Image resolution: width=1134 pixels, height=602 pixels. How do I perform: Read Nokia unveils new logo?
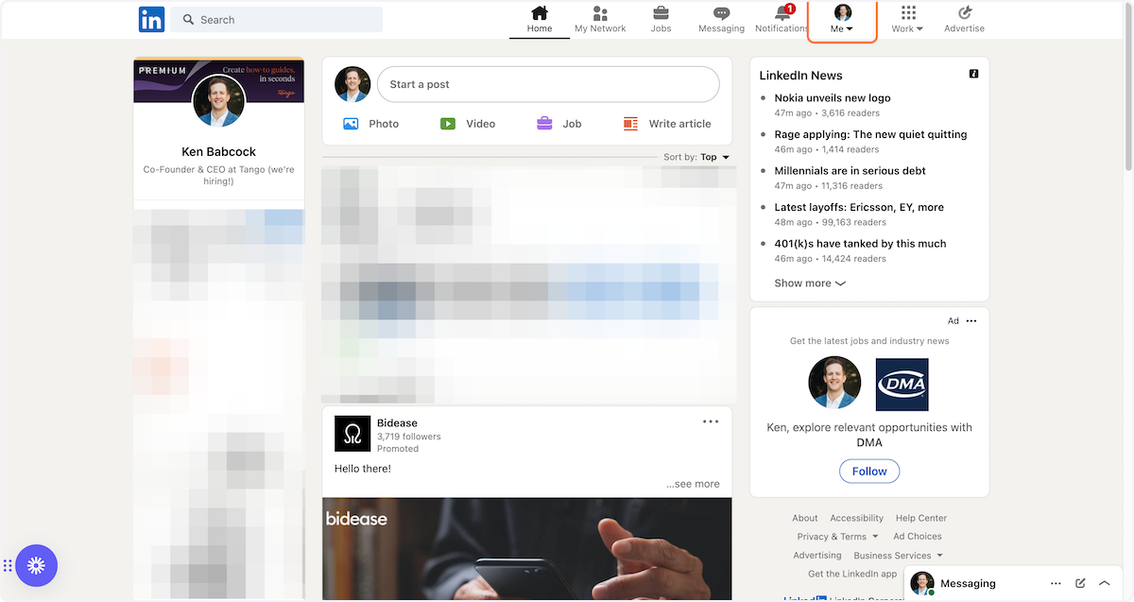(833, 98)
